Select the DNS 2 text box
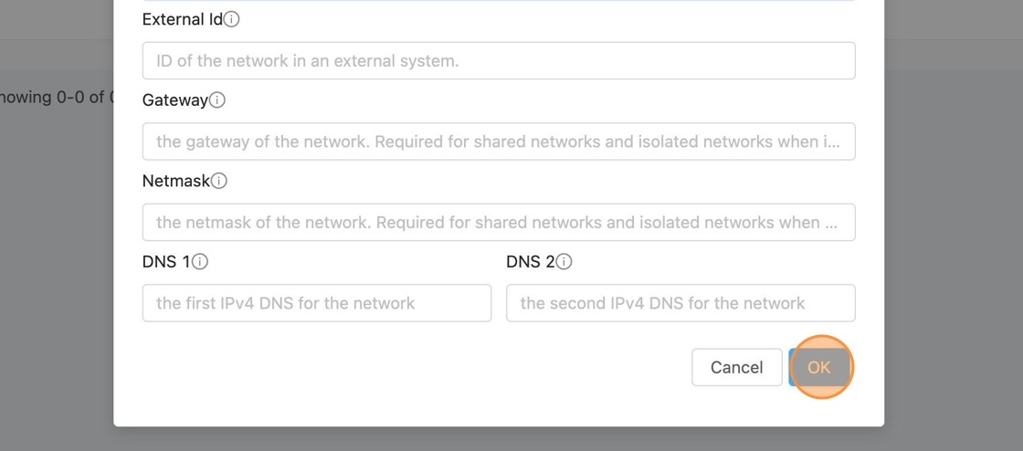 point(680,303)
